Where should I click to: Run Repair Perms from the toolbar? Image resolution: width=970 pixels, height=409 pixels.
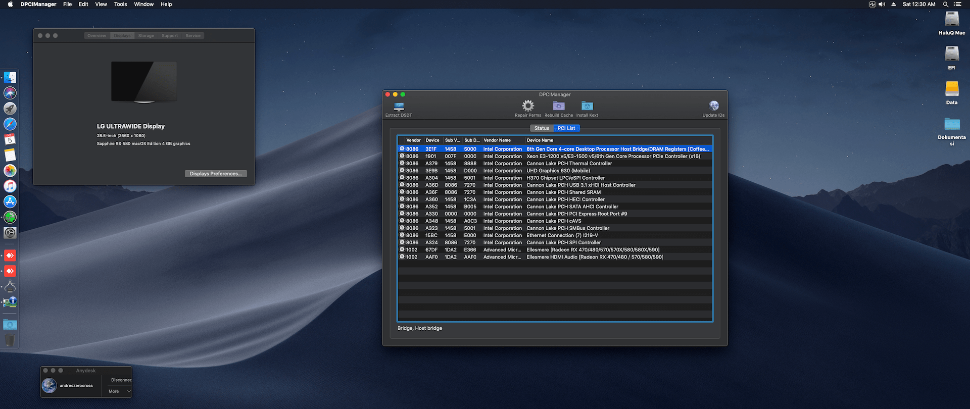tap(528, 106)
